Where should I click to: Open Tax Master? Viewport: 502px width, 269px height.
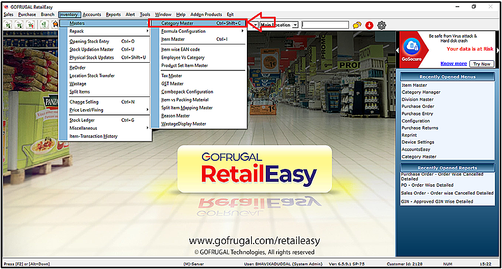(198, 76)
